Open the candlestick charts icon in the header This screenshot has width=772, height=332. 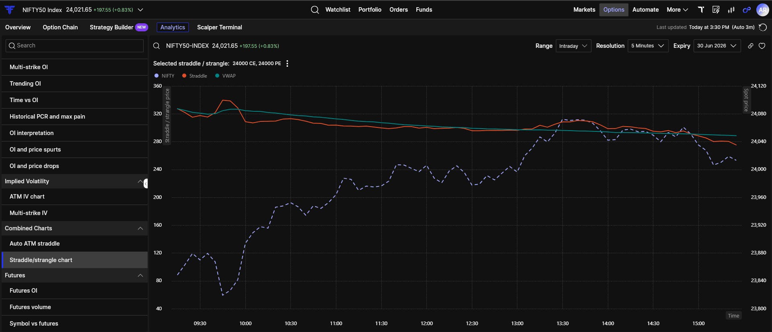point(731,10)
